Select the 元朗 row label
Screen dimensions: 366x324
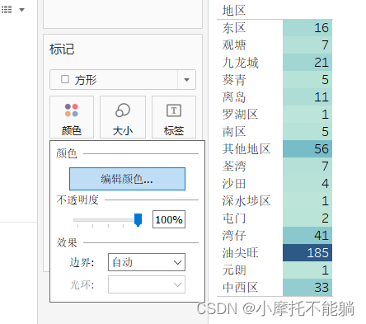234,270
